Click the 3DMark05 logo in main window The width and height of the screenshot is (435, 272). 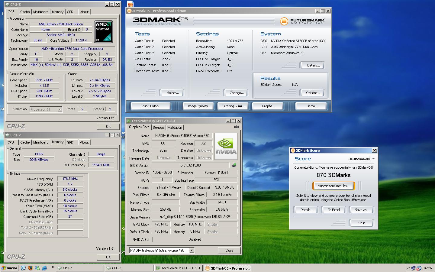click(x=160, y=21)
